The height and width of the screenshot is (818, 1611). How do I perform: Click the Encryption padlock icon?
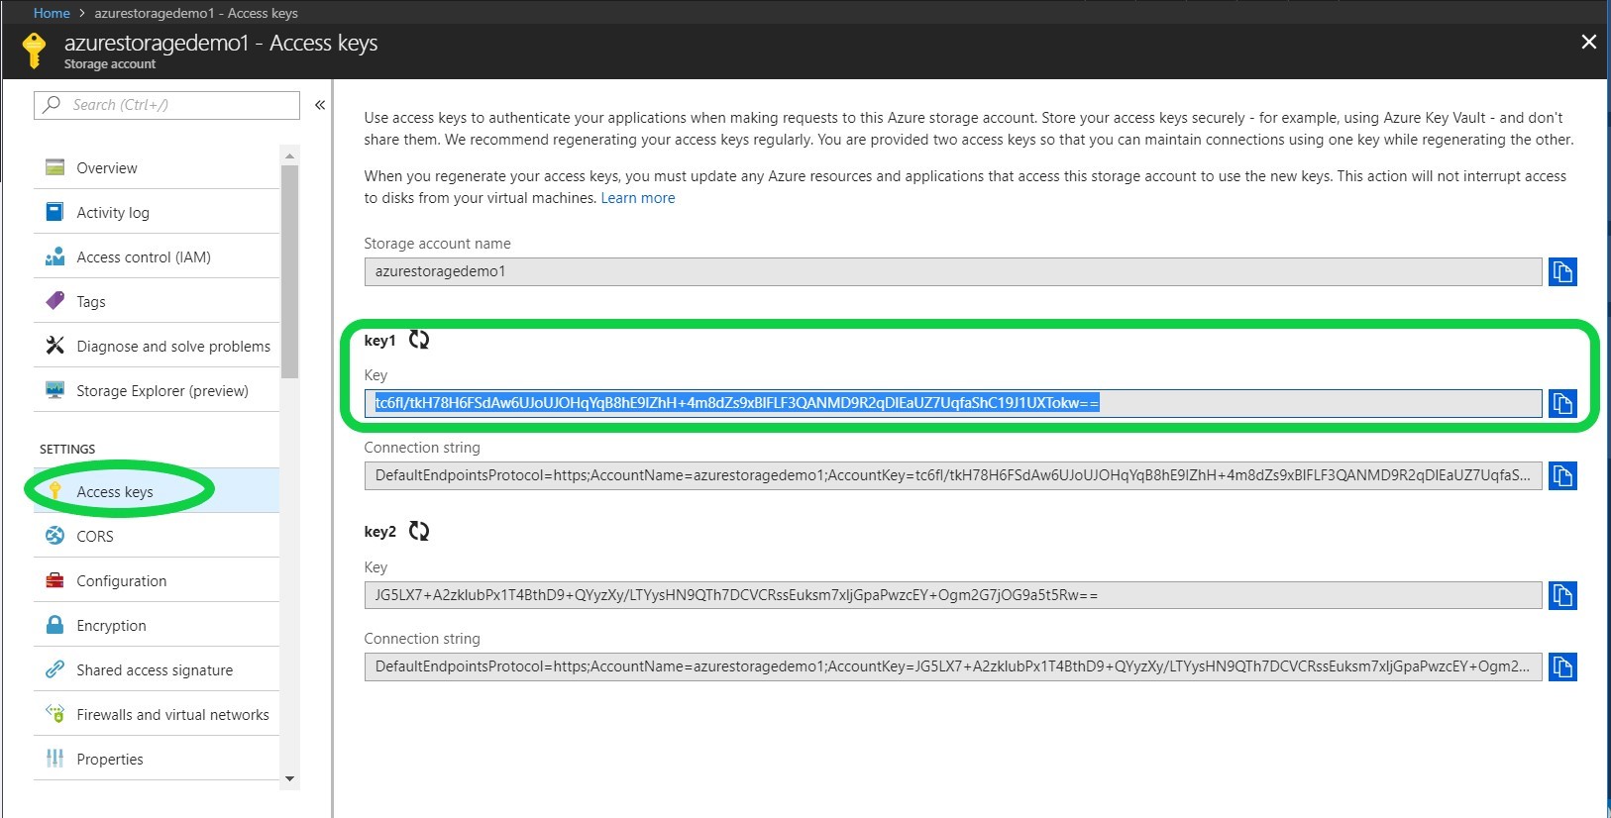55,625
